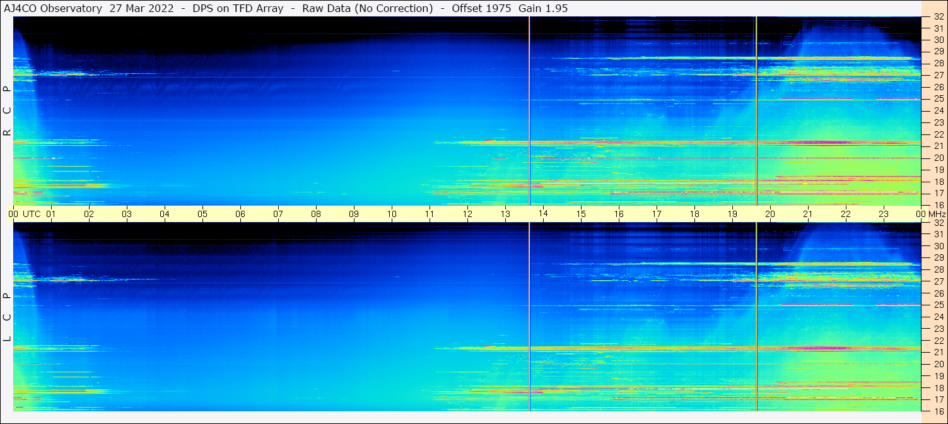
Task: Click hour label '07' on time axis
Action: coord(278,214)
